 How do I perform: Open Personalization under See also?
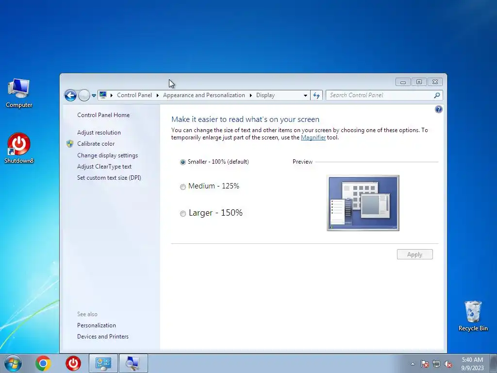pos(97,325)
